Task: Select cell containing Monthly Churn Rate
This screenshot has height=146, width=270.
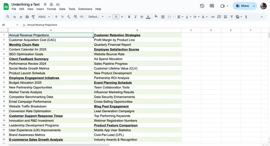Action: 51,45
